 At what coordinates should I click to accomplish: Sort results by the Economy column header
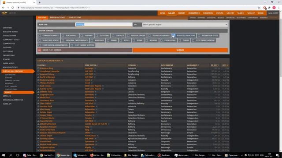132,65
